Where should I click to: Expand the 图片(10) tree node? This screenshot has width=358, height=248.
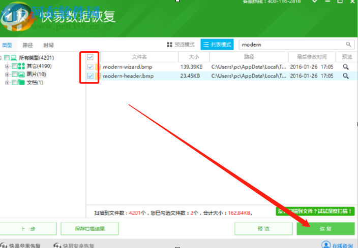7,75
